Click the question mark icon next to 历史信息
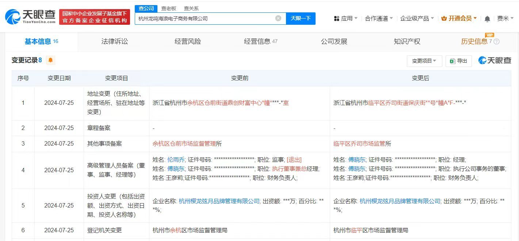The width and height of the screenshot is (519, 241). click(x=496, y=42)
